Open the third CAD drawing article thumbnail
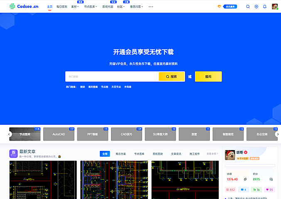The width and height of the screenshot is (281, 199). tap(185, 180)
